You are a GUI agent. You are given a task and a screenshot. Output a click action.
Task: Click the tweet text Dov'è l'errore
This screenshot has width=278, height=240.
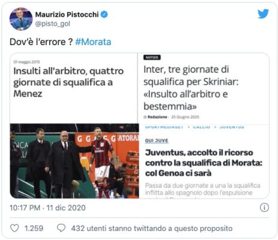click(x=41, y=42)
